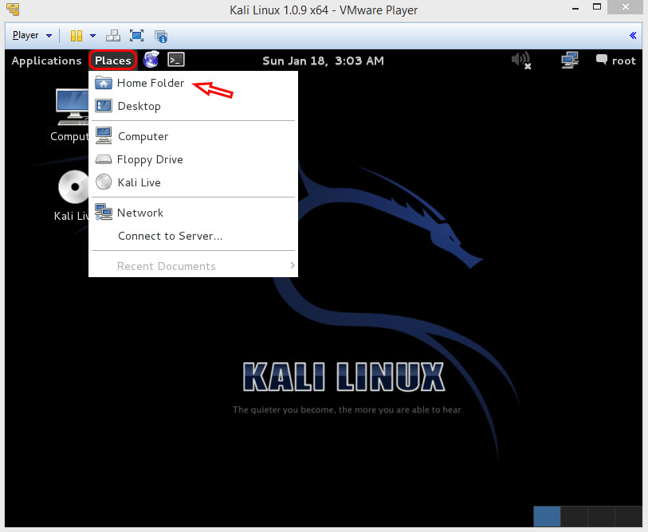Open the Terminal launcher icon
The height and width of the screenshot is (532, 648).
(176, 60)
